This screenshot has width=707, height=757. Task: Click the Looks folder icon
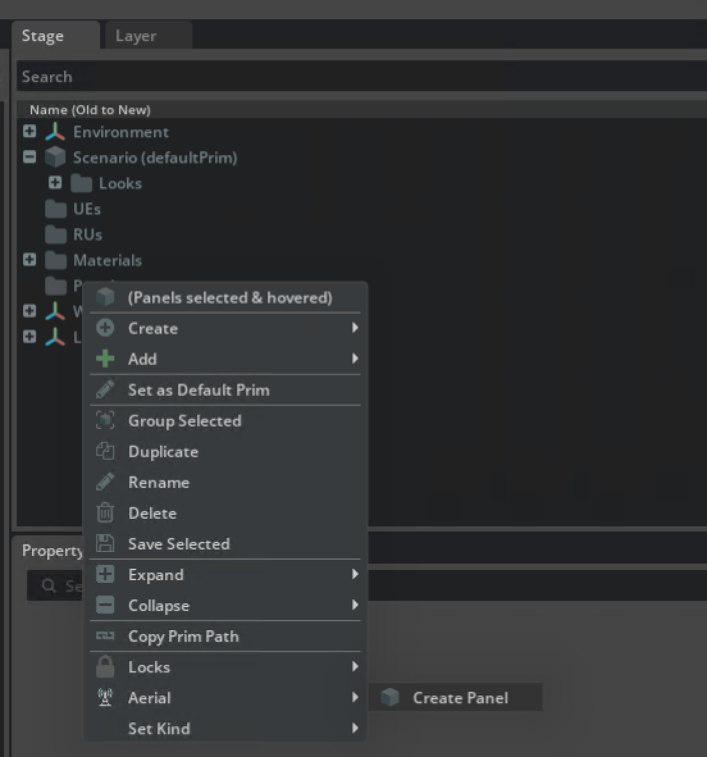[80, 183]
